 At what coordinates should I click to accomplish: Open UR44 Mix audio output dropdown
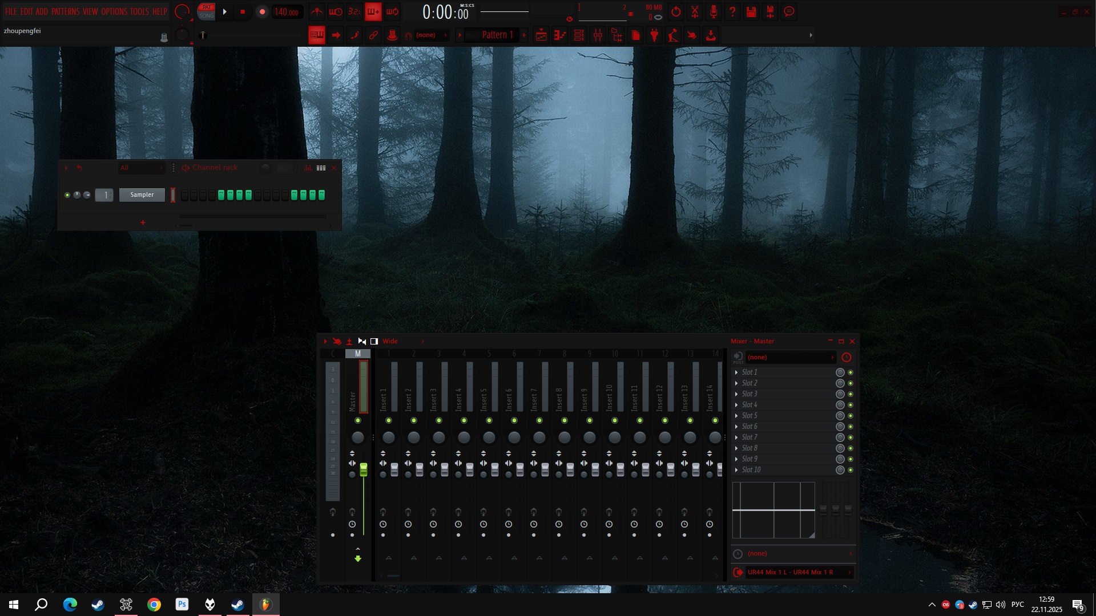tap(797, 572)
